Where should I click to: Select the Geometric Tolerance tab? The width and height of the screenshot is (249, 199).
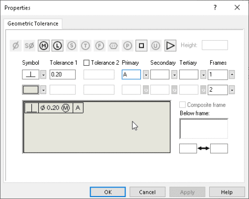point(33,23)
